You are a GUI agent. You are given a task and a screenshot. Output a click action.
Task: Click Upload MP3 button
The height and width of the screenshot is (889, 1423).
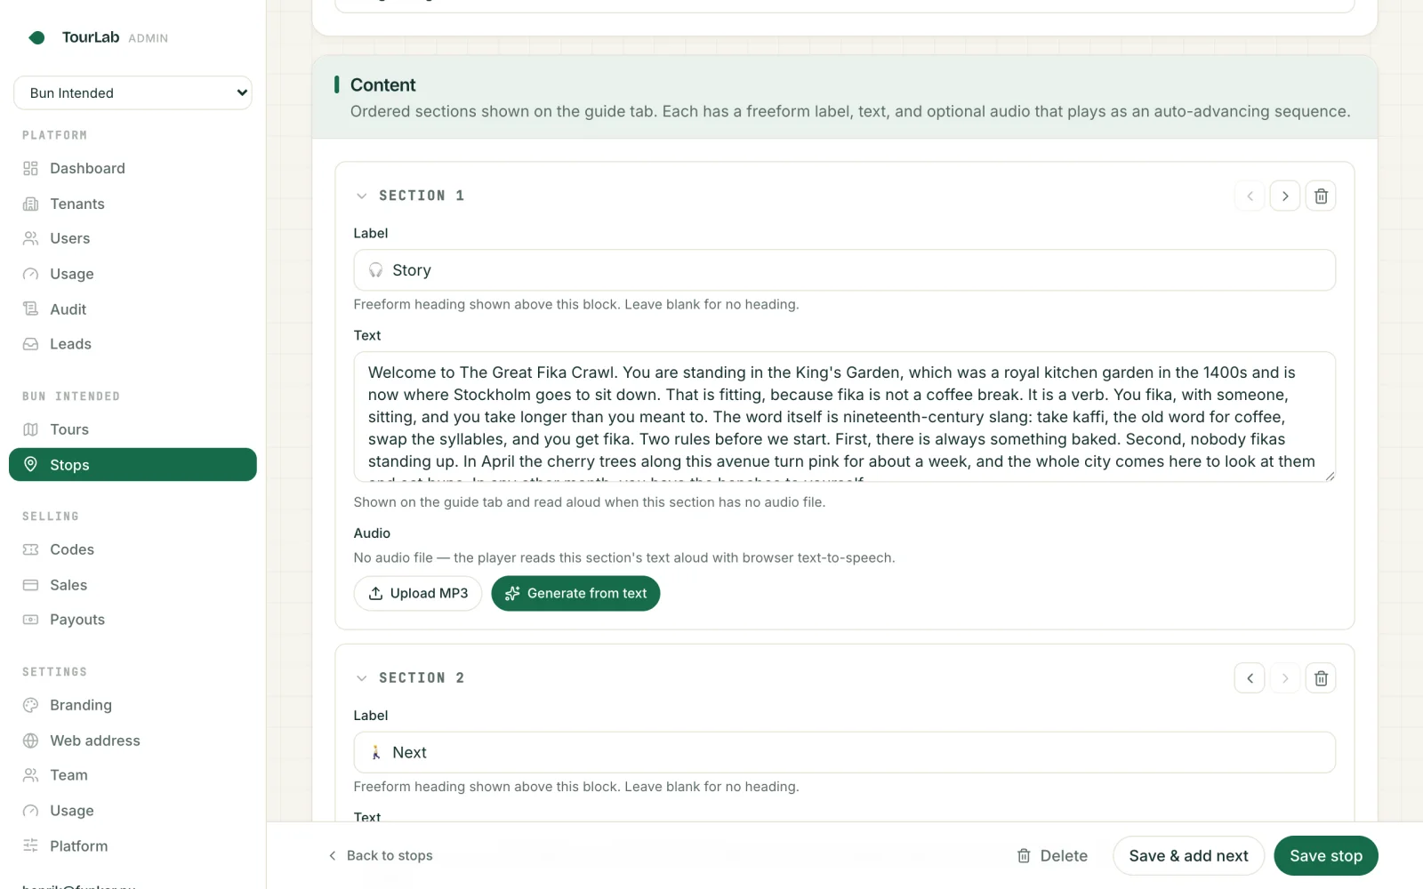click(x=417, y=593)
